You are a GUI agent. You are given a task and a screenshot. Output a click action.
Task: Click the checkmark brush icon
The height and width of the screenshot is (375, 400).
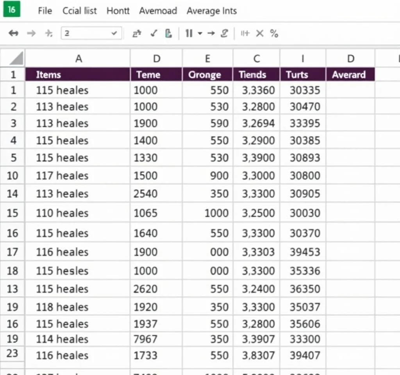point(154,33)
